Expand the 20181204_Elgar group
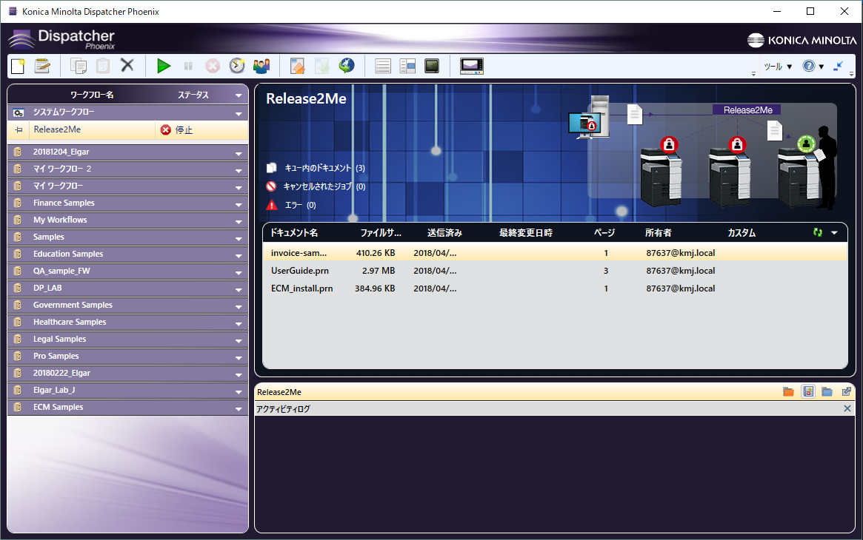Image resolution: width=863 pixels, height=540 pixels. [239, 153]
